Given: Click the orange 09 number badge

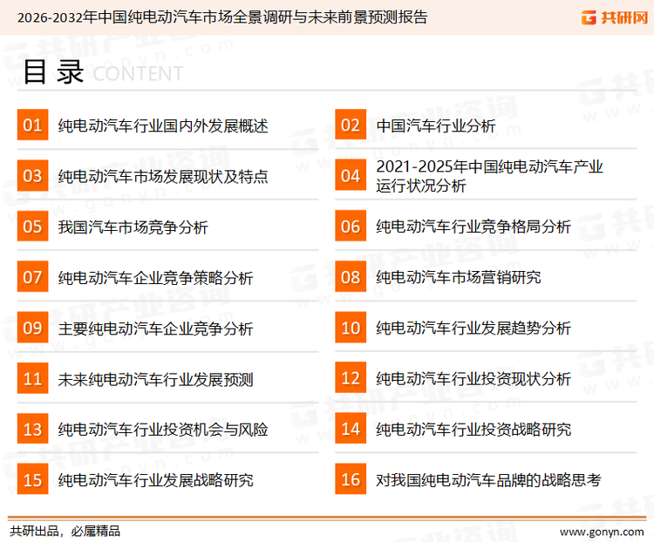Looking at the screenshot, I should click(32, 328).
